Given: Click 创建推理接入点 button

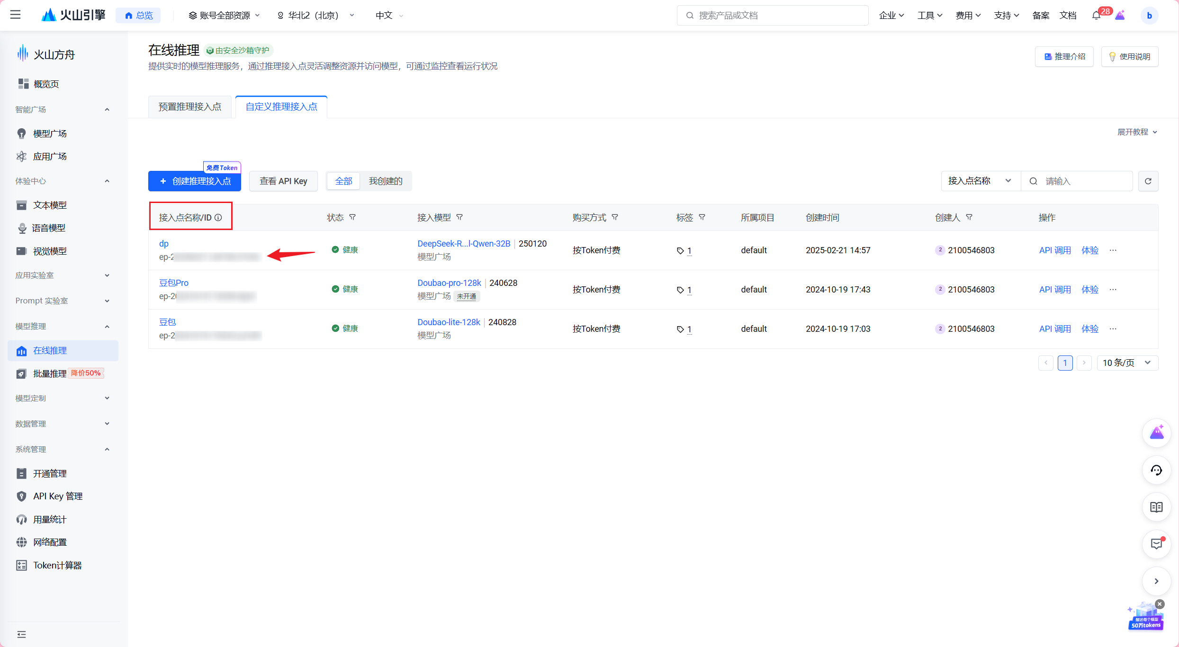Looking at the screenshot, I should (195, 181).
